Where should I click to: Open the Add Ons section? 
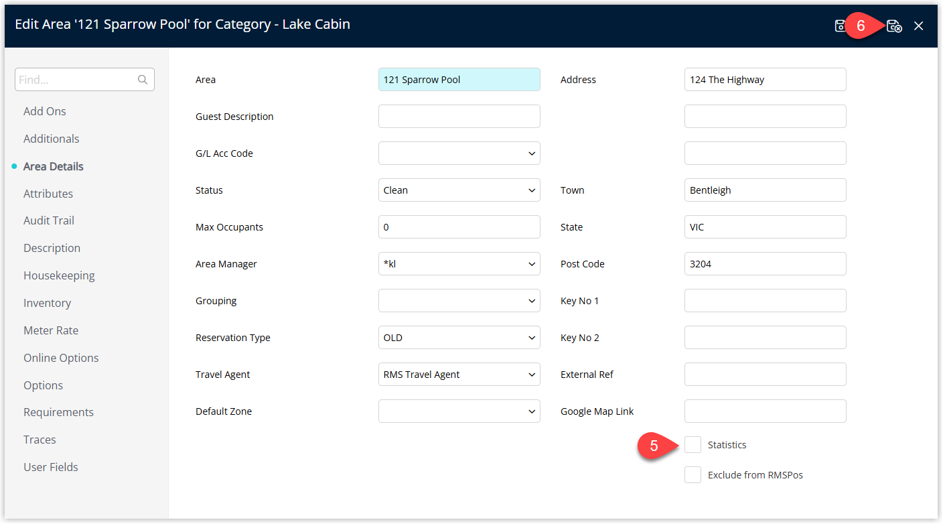click(45, 111)
